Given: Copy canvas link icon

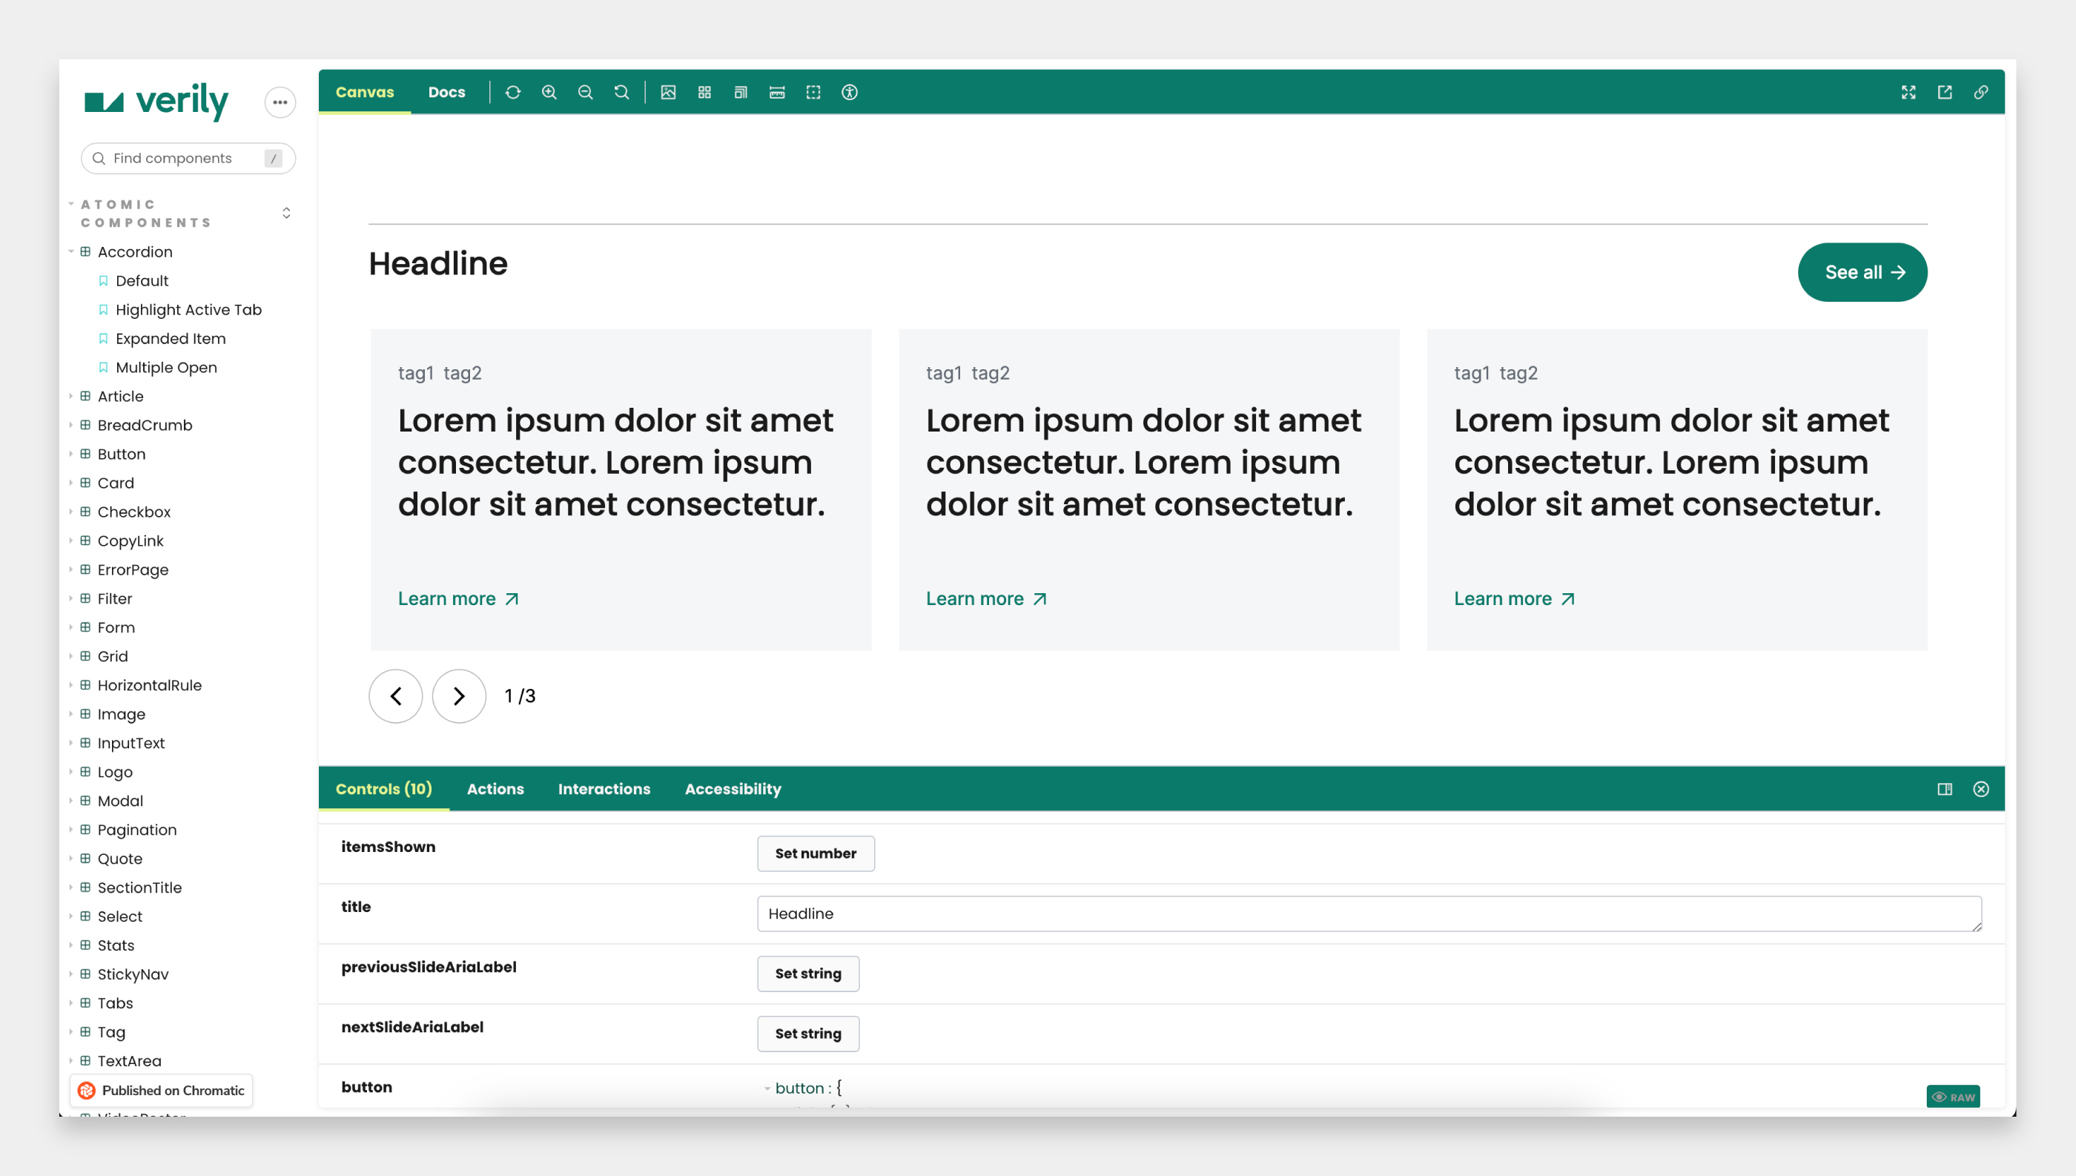Looking at the screenshot, I should click(1980, 92).
